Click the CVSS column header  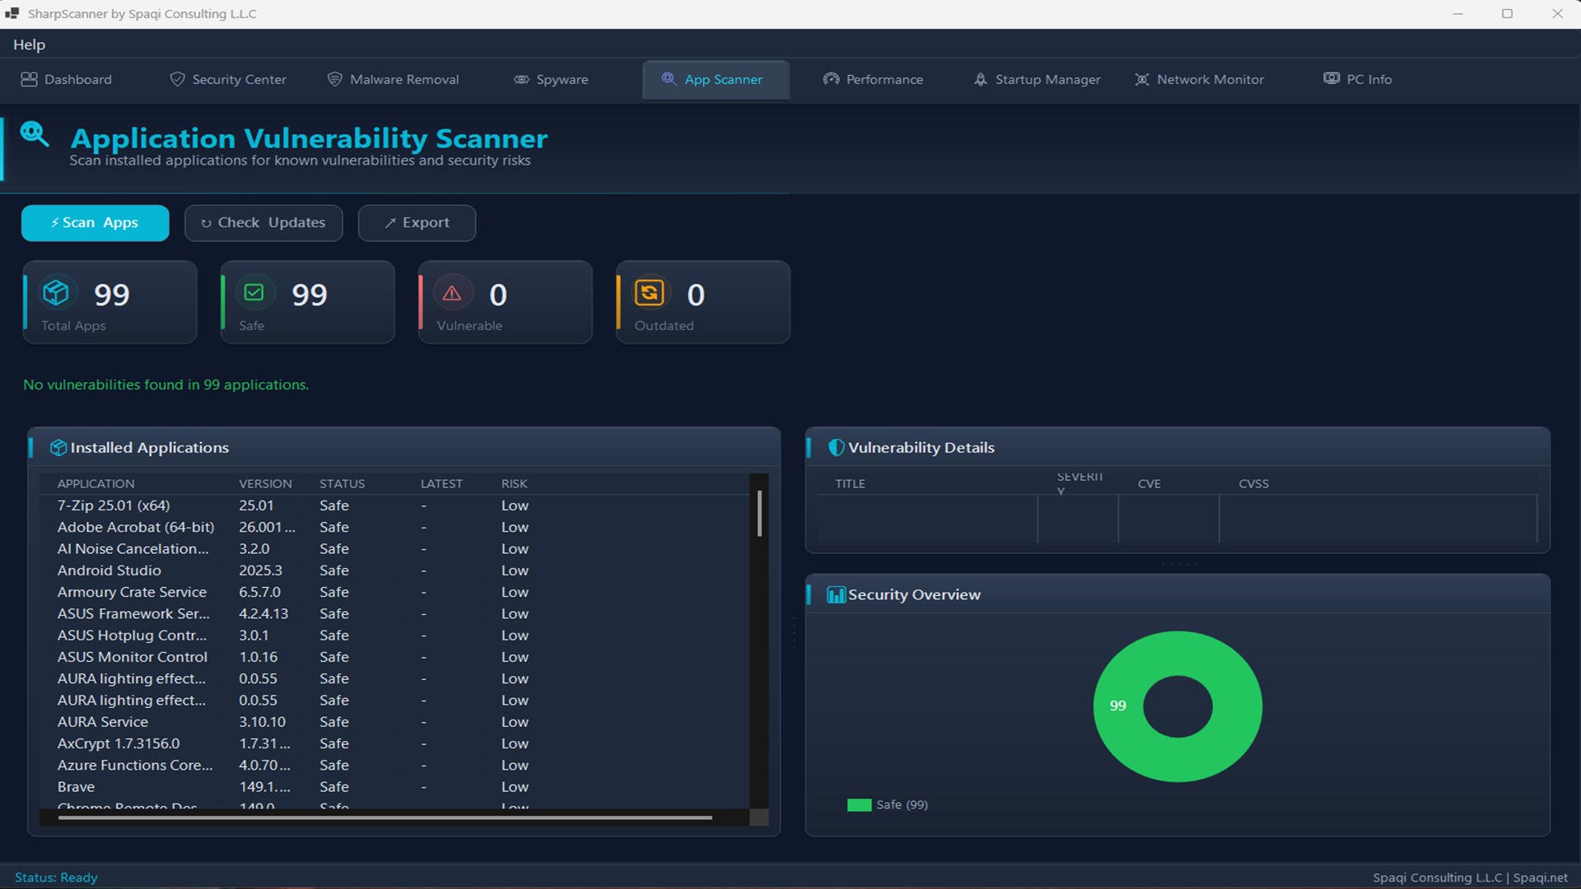1253,483
